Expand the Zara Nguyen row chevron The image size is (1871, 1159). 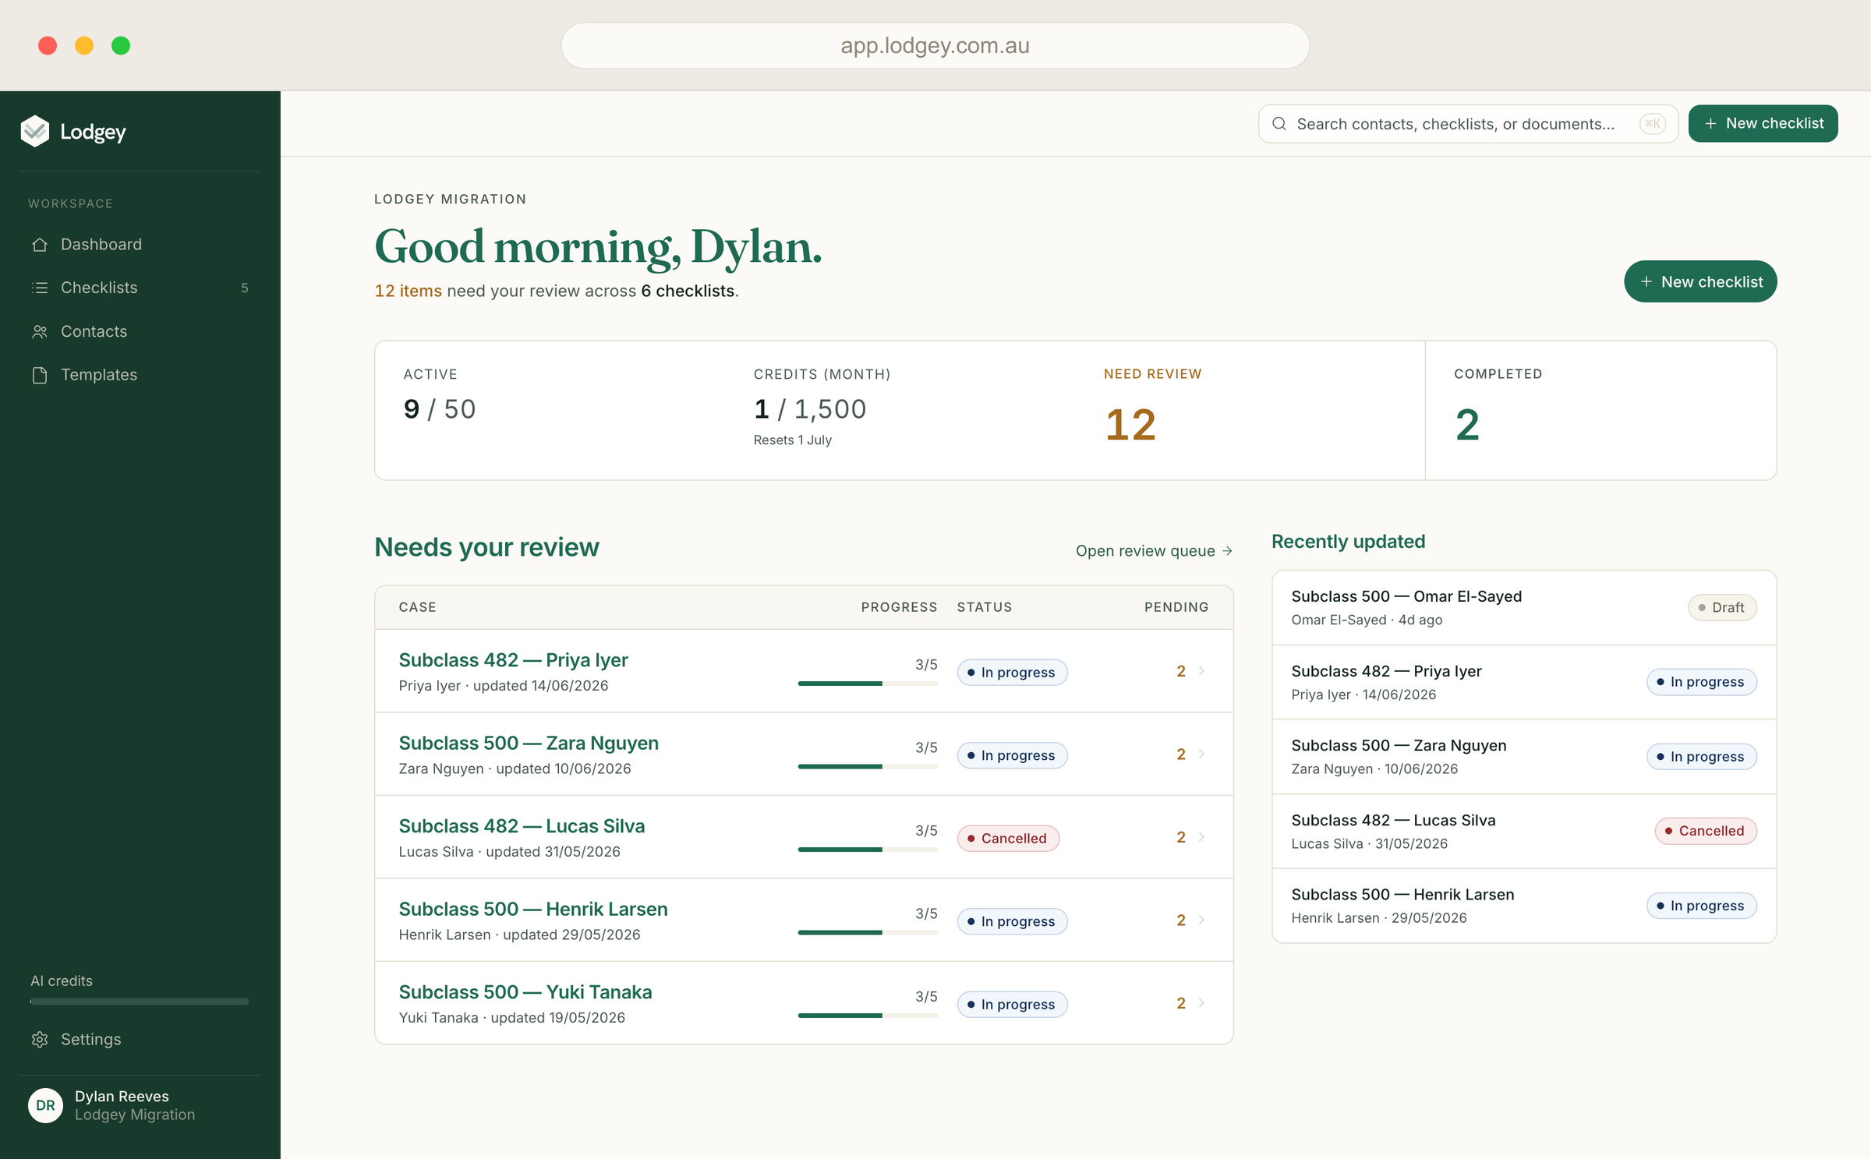1201,754
